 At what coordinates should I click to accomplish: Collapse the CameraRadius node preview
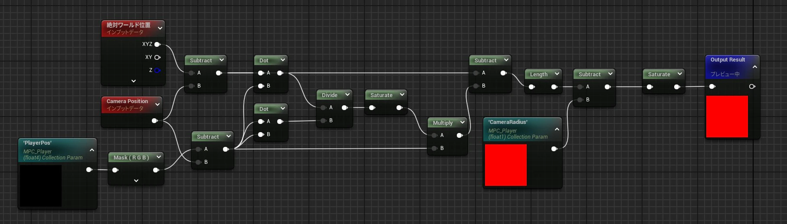pyautogui.click(x=557, y=129)
